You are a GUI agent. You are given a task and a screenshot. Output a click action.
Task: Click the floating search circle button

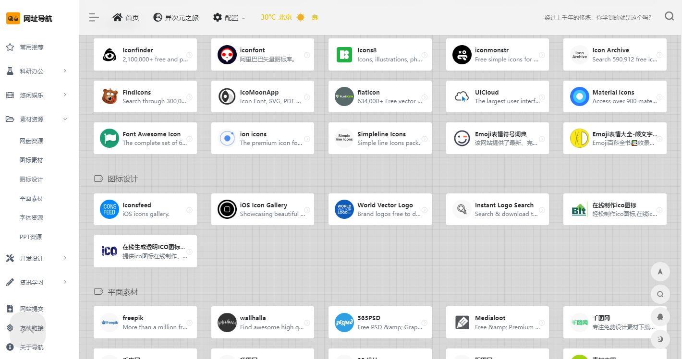(x=660, y=294)
